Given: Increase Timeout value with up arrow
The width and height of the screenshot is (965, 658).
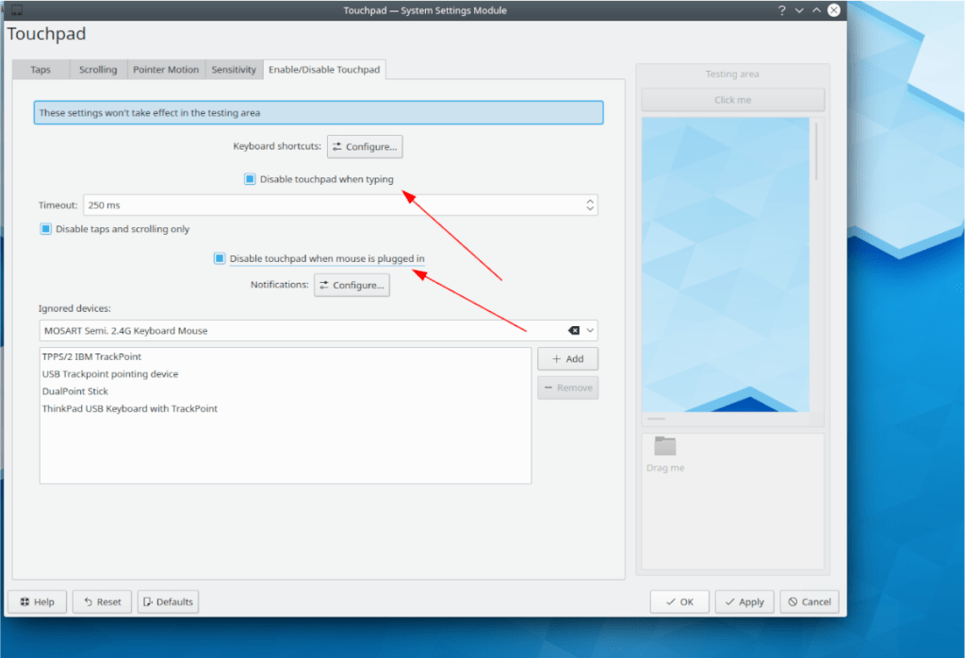Looking at the screenshot, I should 590,201.
